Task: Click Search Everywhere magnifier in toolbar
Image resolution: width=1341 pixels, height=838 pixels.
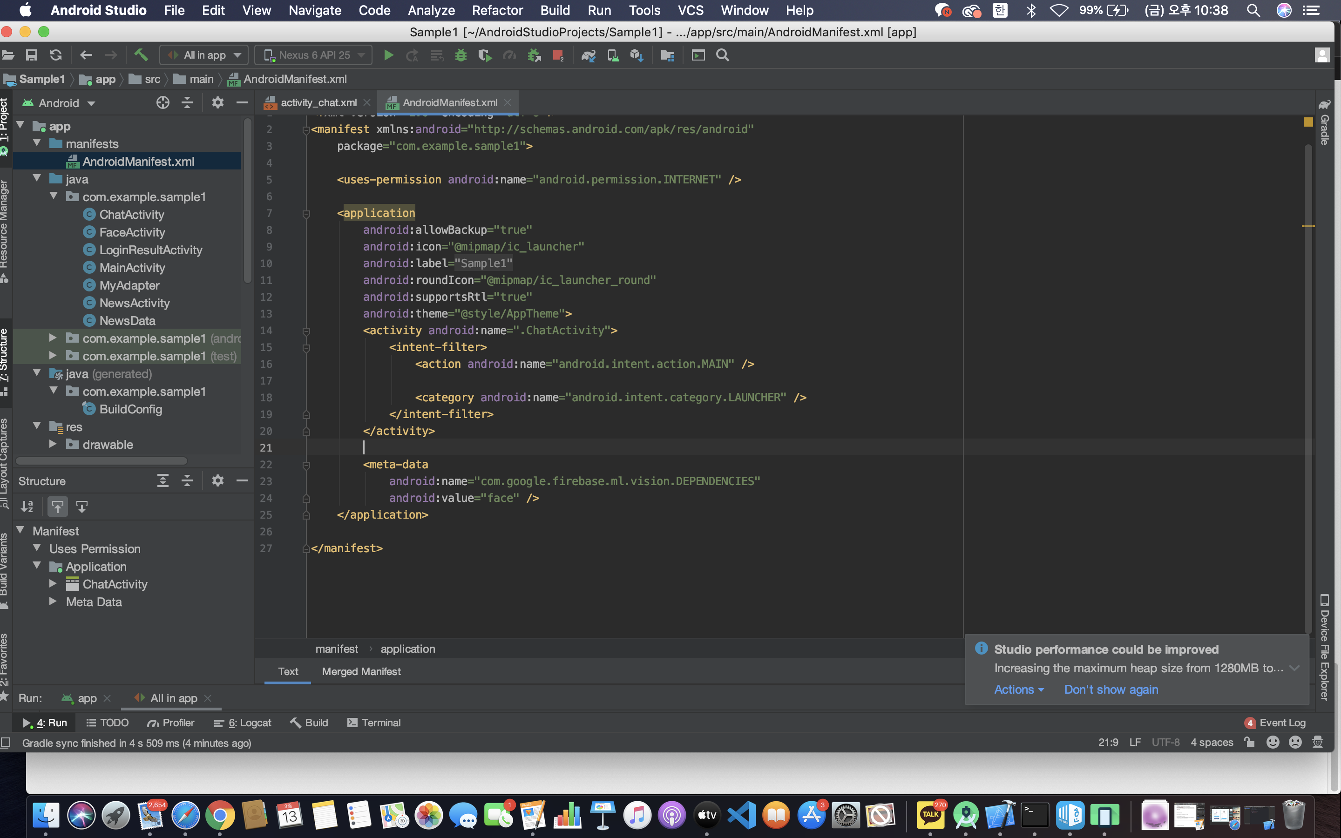Action: pos(722,55)
